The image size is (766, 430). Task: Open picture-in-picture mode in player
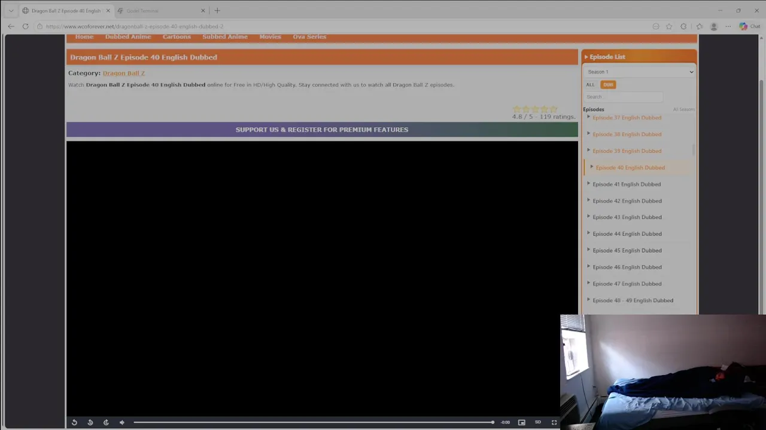[522, 422]
